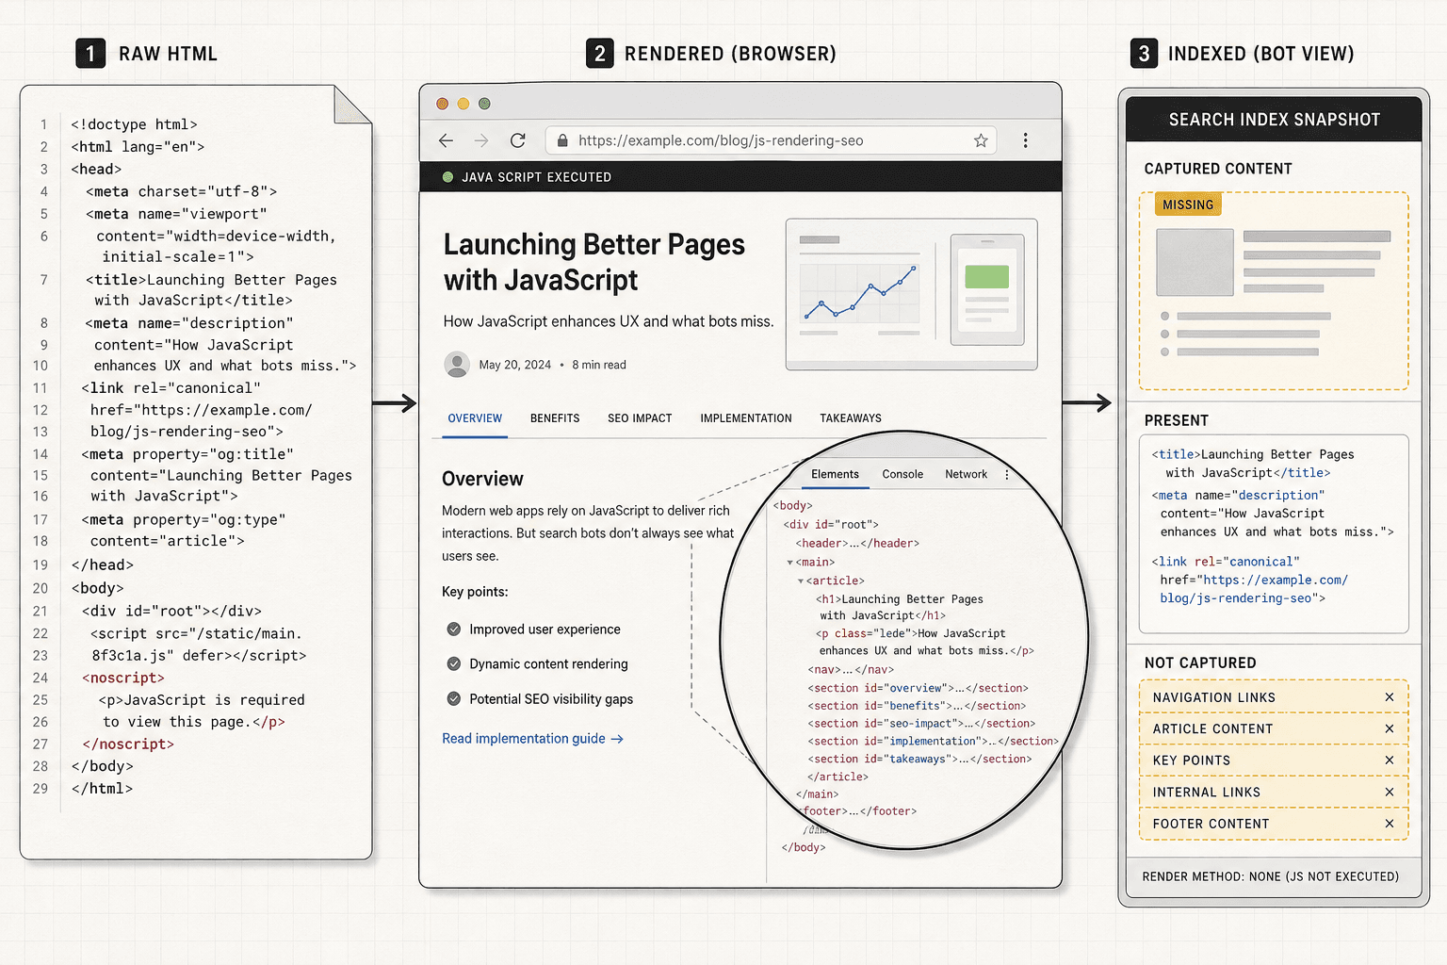Click the NAVIGATION LINKS row
This screenshot has width=1447, height=965.
click(1274, 697)
